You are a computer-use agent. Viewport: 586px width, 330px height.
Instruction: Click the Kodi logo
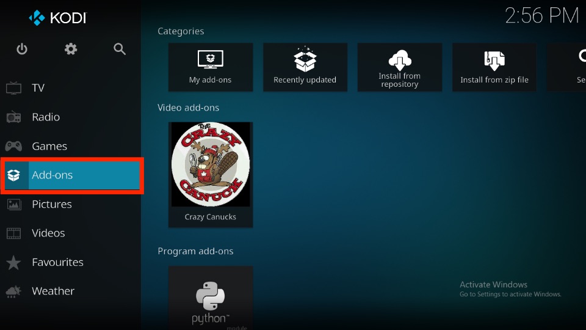(57, 18)
